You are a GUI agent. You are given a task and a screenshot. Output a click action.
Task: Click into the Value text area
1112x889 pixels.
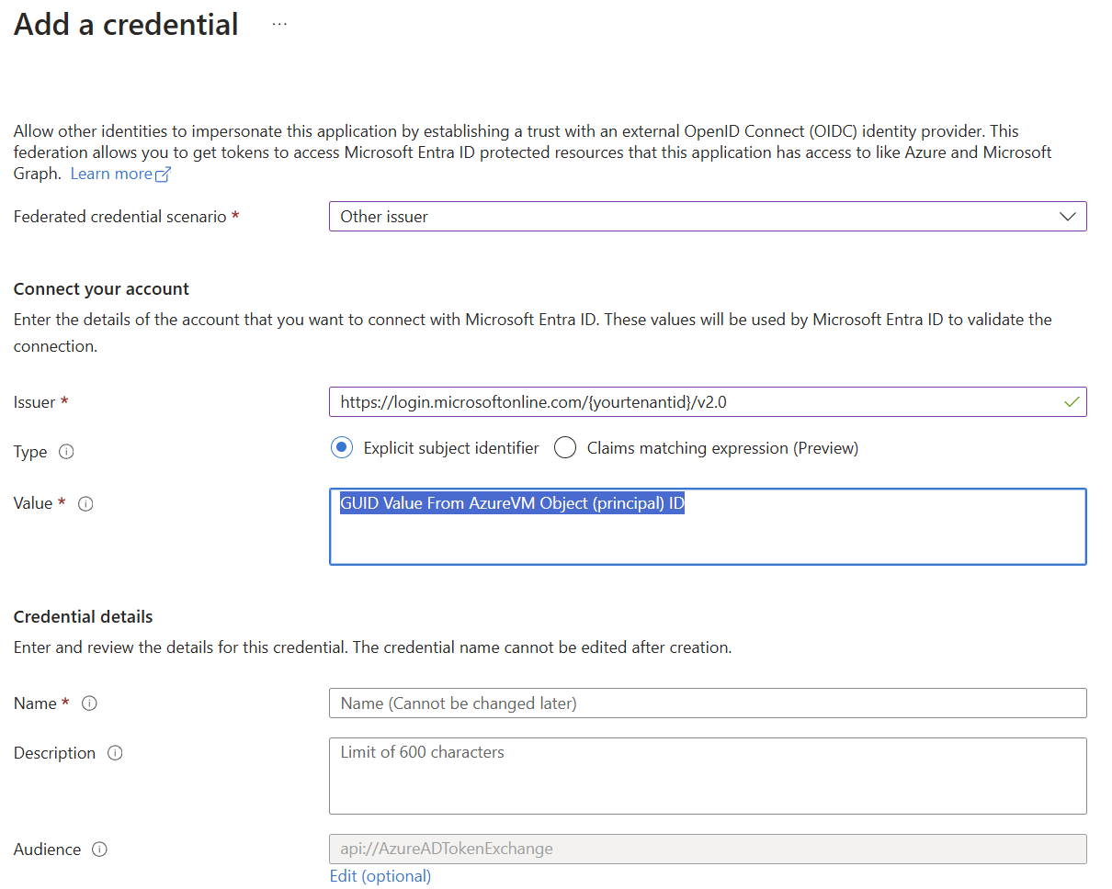pos(708,526)
